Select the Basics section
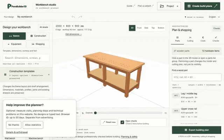 point(14,36)
